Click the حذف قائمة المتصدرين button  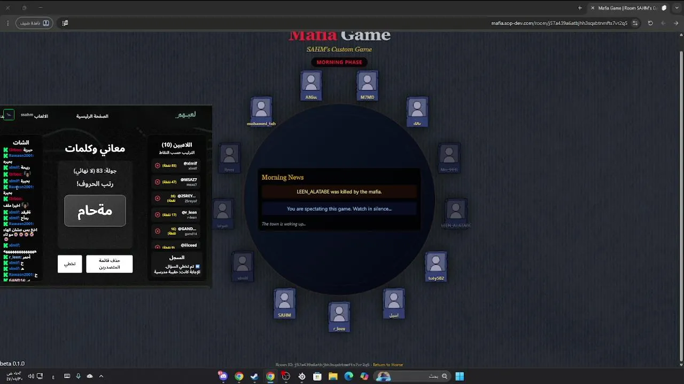109,264
